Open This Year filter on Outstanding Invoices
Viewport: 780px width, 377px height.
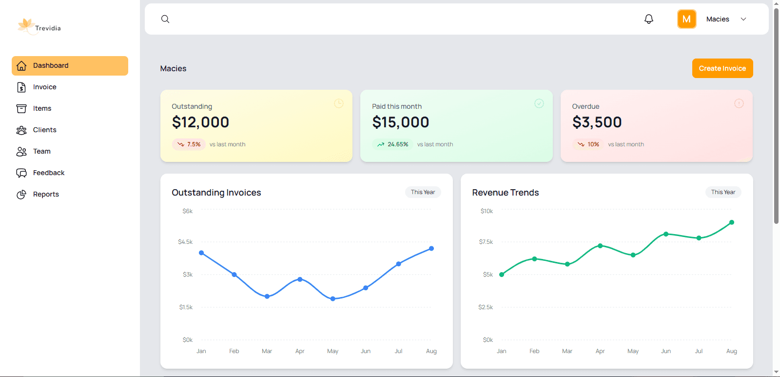pos(423,192)
